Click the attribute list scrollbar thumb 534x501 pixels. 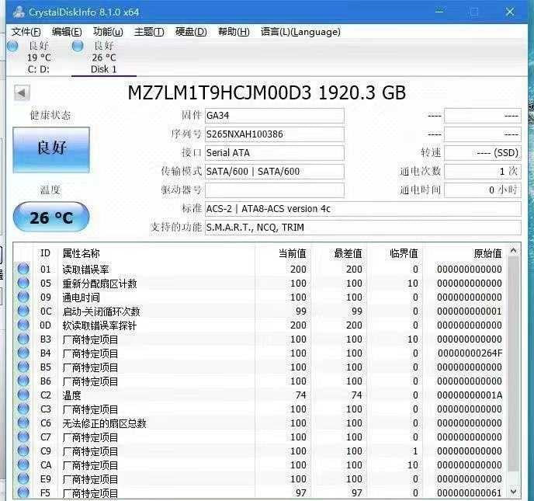click(514, 364)
